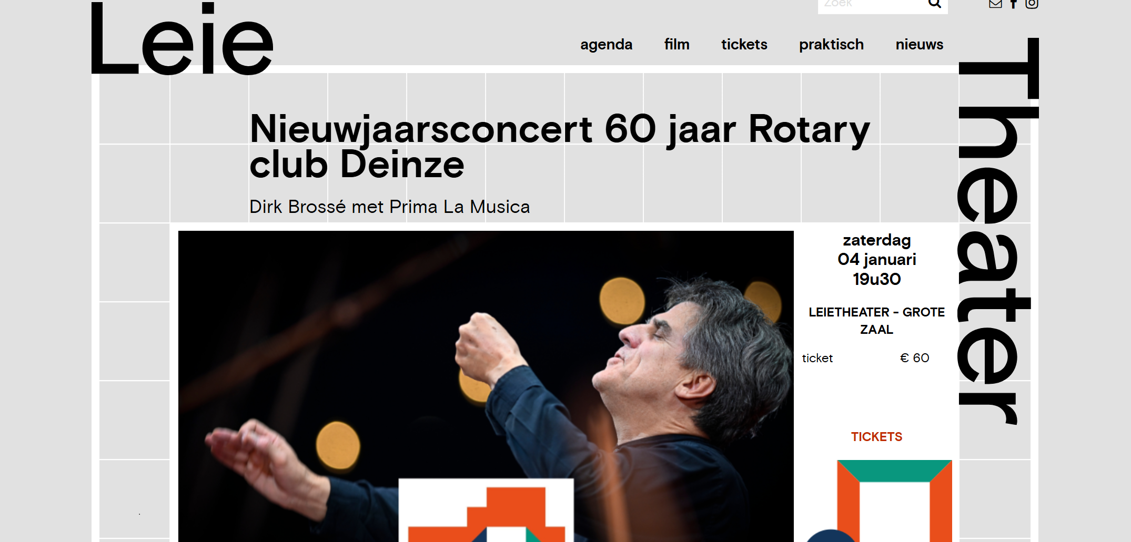
Task: Select praktisch in the navigation
Action: coord(831,45)
